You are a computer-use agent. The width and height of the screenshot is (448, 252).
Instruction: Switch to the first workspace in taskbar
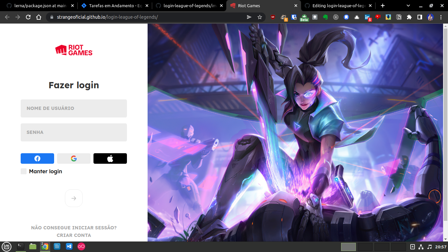348,247
